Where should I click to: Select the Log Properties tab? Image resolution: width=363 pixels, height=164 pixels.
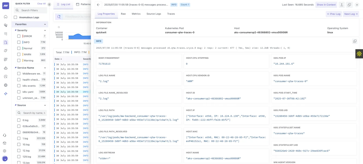[x=106, y=14]
